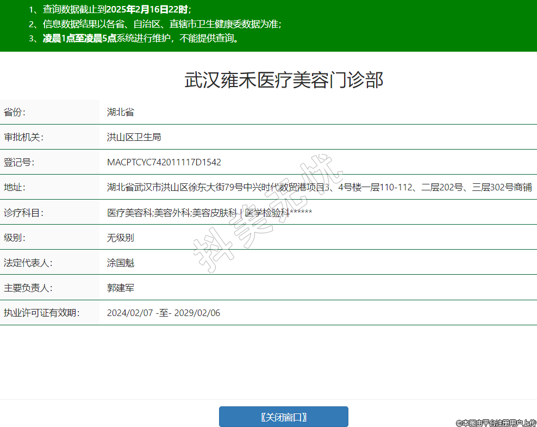
Task: Click the 法定代表人 field label
Action: pyautogui.click(x=28, y=263)
